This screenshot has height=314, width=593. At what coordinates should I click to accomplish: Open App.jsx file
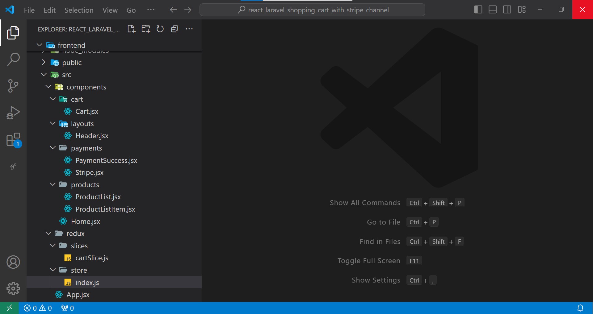click(114, 295)
